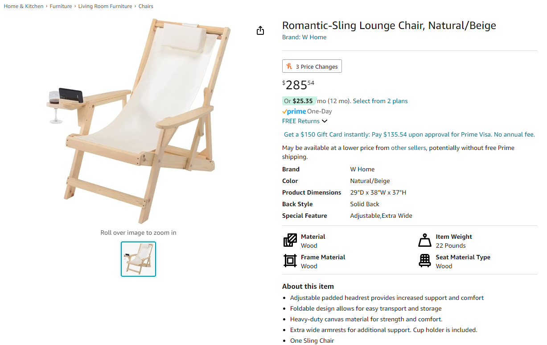Click the Material wood pattern icon
The width and height of the screenshot is (547, 345).
tap(290, 240)
